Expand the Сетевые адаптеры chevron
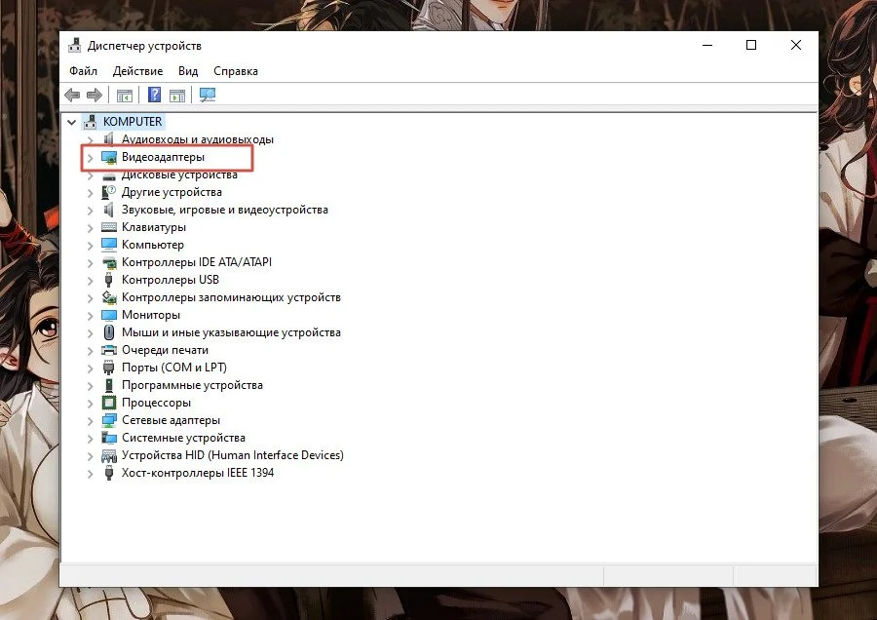The width and height of the screenshot is (877, 620). pos(90,421)
